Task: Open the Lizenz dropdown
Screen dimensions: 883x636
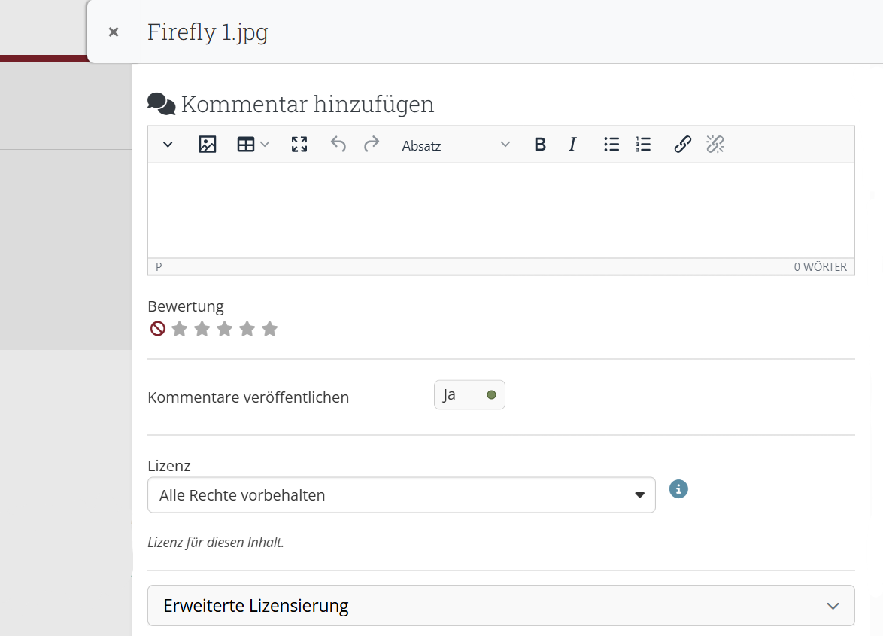Action: coord(401,495)
